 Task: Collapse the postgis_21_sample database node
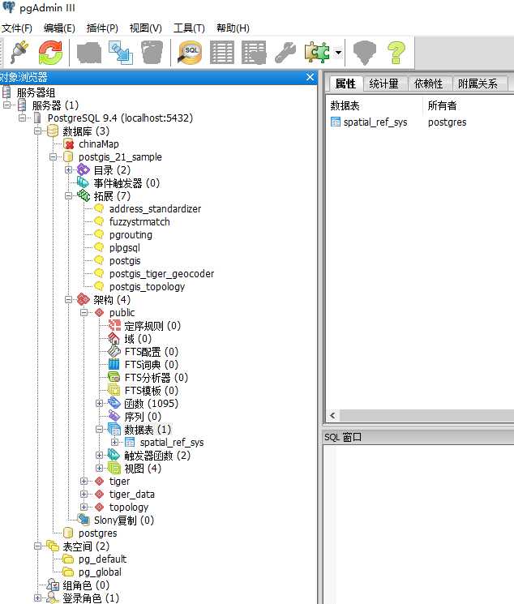[x=54, y=156]
